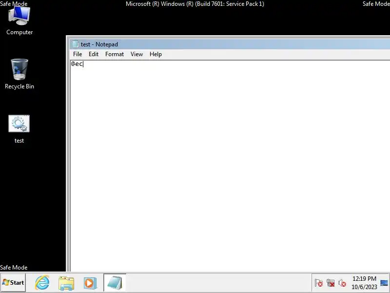Click the "Computer" label under the desktop icon

pyautogui.click(x=19, y=32)
